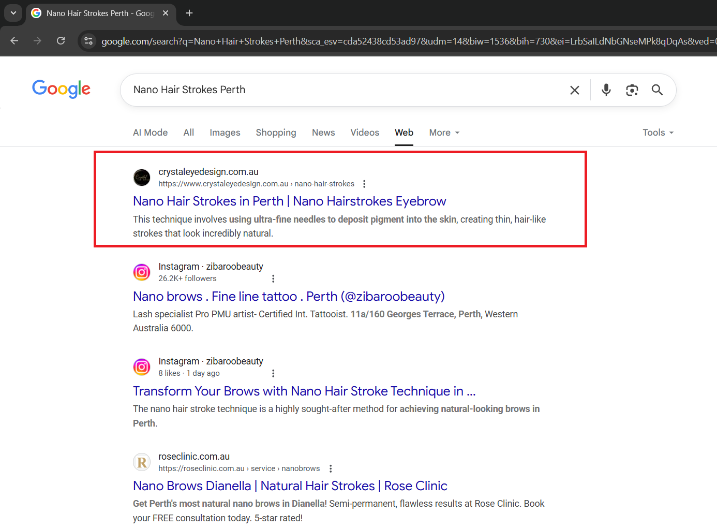The image size is (717, 528).
Task: Select the Videos search tab
Action: [365, 133]
